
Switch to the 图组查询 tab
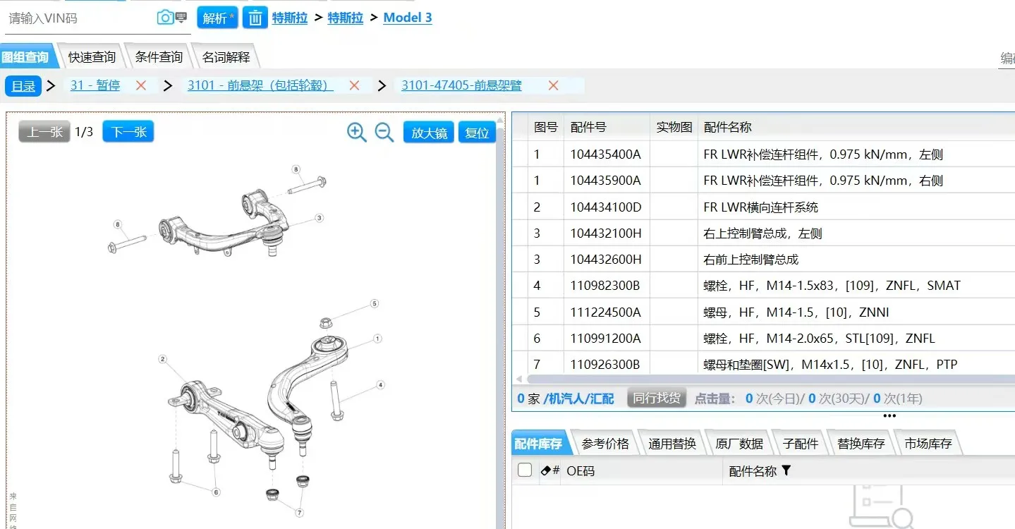[x=25, y=57]
